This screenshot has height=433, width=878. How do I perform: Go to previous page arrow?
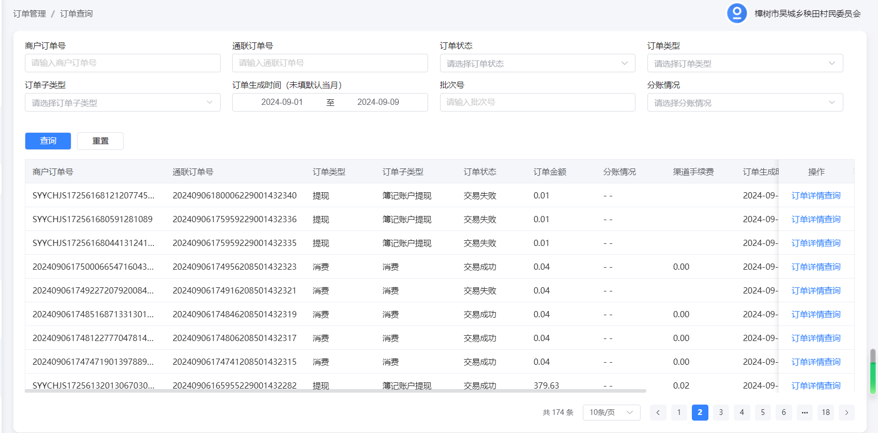click(658, 412)
